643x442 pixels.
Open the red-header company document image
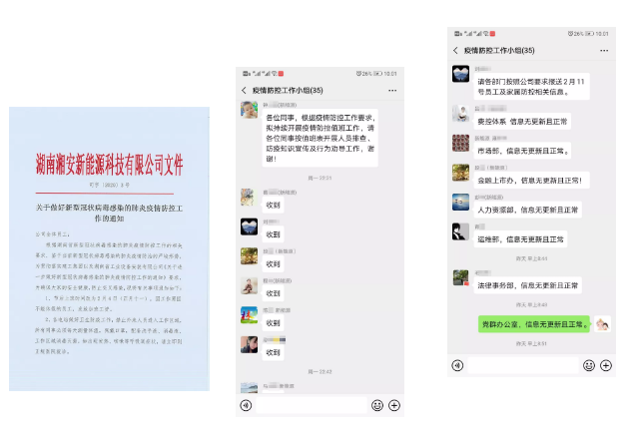pos(110,247)
